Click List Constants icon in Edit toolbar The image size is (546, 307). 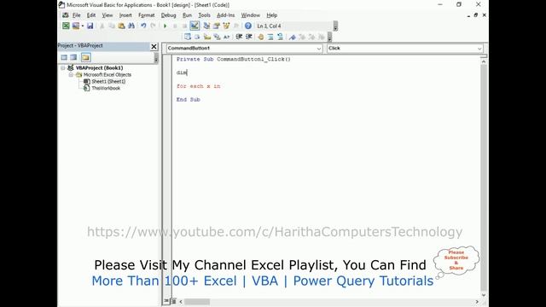pyautogui.click(x=197, y=37)
